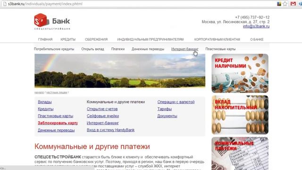Click the начало breadcrumb link
Screen dimensions: 302x170
[39, 93]
